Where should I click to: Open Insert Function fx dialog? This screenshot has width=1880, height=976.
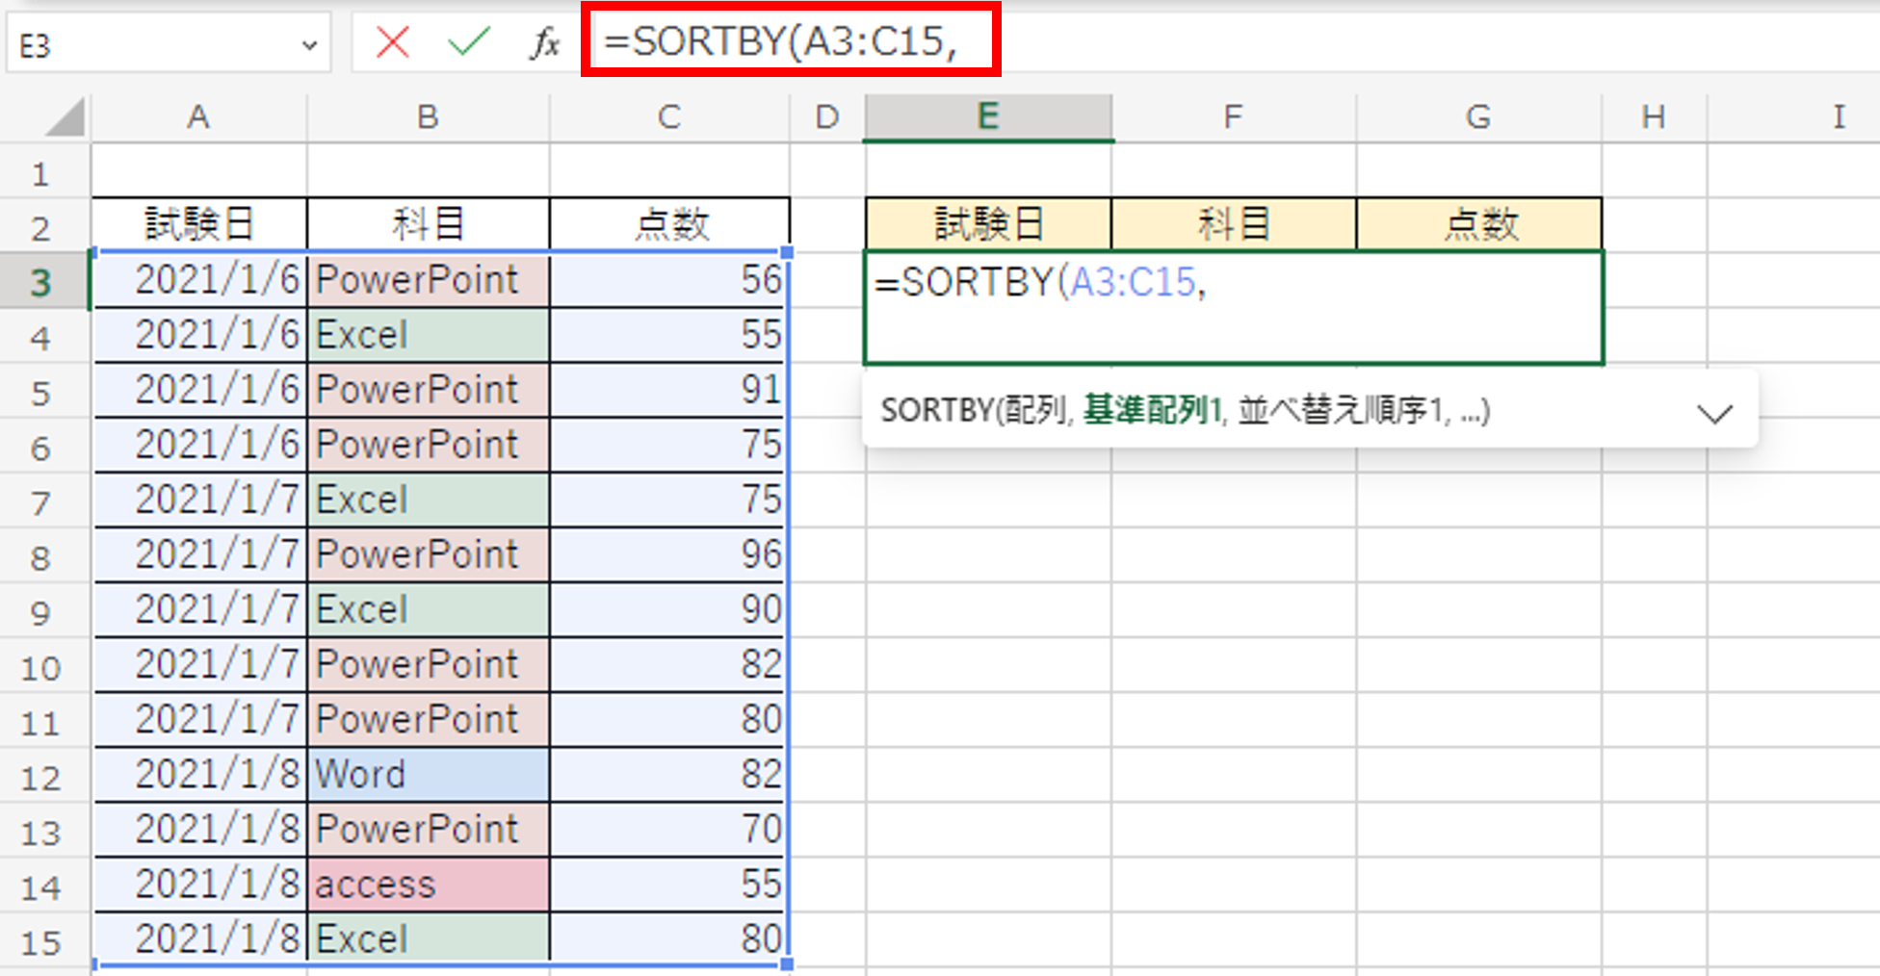tap(544, 42)
